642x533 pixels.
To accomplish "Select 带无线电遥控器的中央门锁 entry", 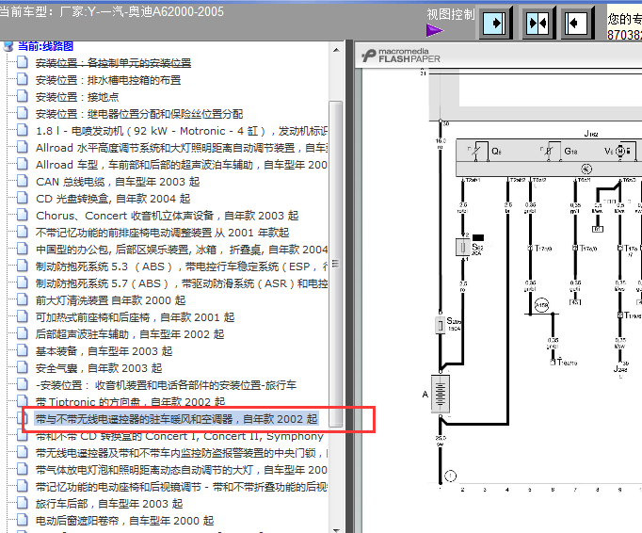I will pyautogui.click(x=182, y=453).
